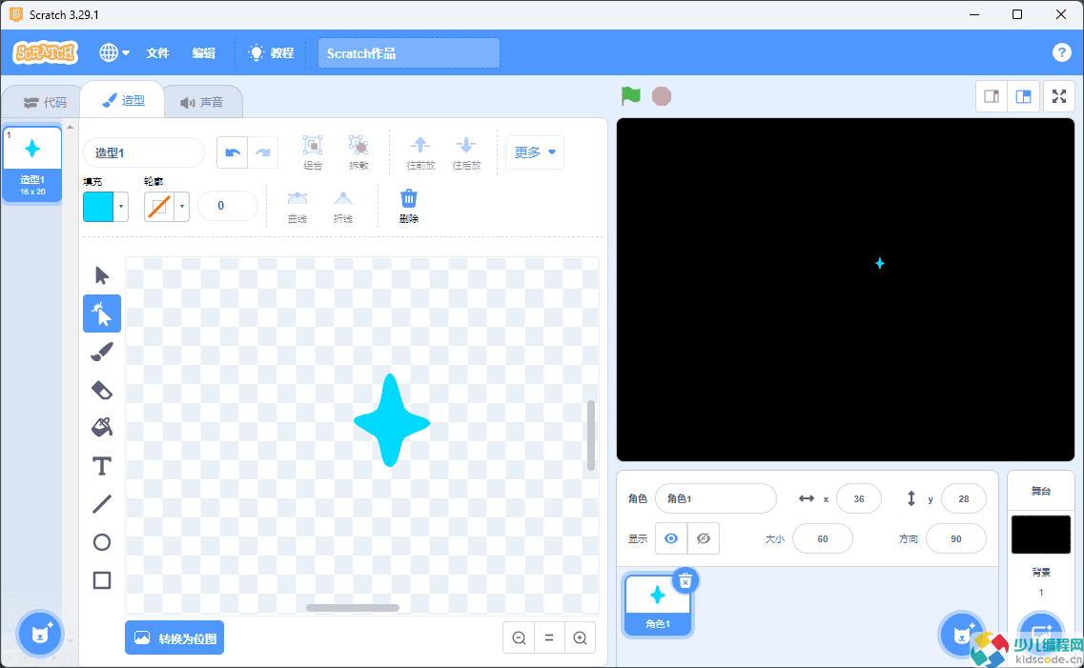The width and height of the screenshot is (1084, 668).
Task: Select the Brush tool
Action: click(102, 352)
